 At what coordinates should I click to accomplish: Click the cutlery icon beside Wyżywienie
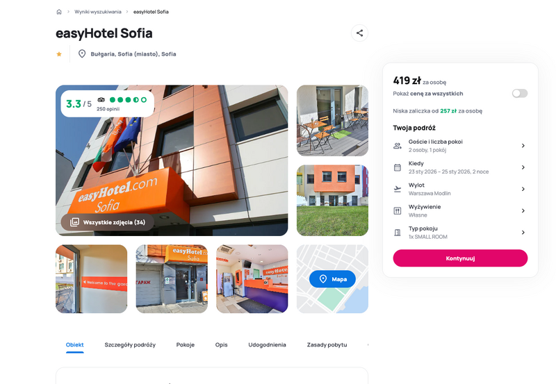pyautogui.click(x=398, y=211)
